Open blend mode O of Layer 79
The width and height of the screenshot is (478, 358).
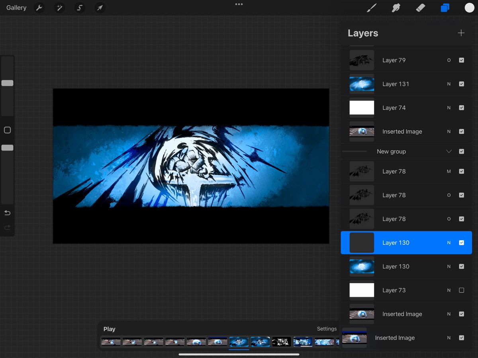point(449,60)
